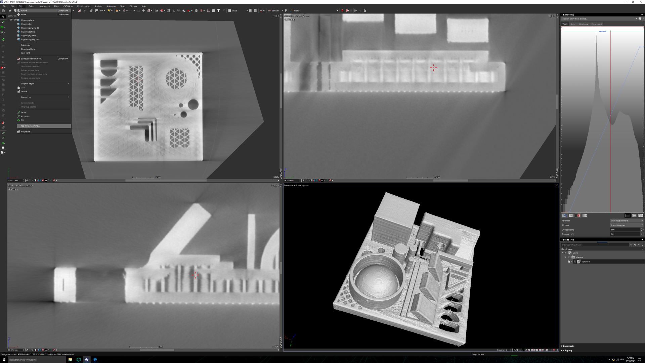Click the red bookmark icon in toolbar
The height and width of the screenshot is (363, 645).
[x=342, y=11]
